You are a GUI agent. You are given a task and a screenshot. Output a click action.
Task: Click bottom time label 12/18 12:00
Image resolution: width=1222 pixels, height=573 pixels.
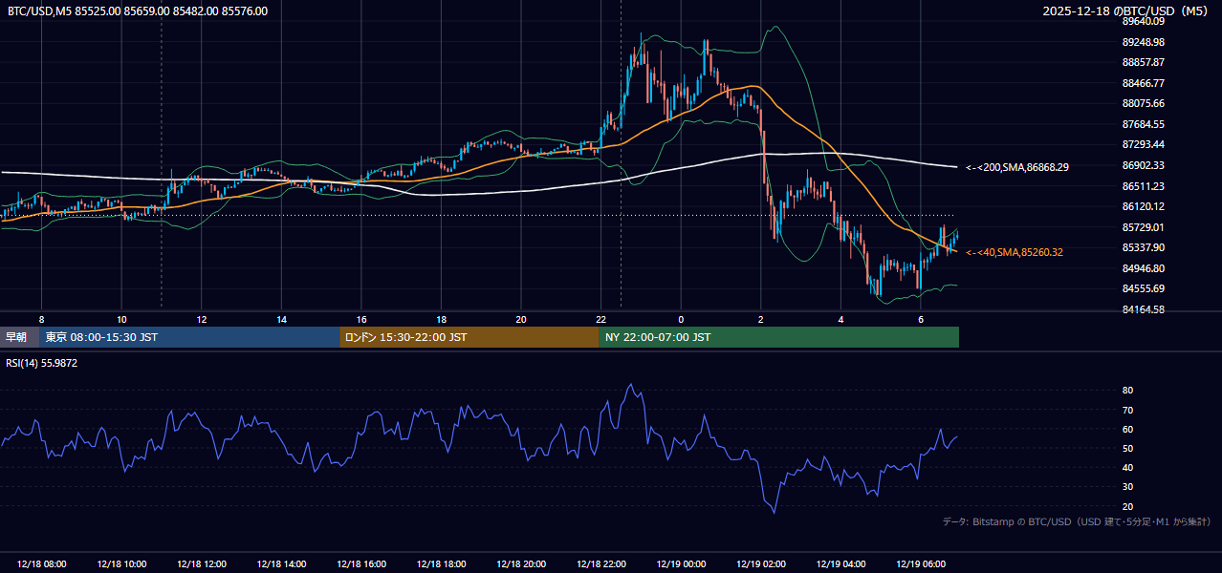(x=201, y=563)
